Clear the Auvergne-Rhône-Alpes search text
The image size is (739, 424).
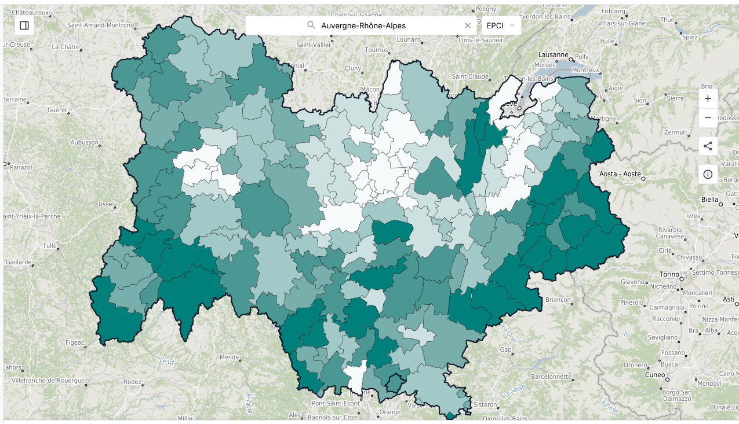(x=468, y=25)
